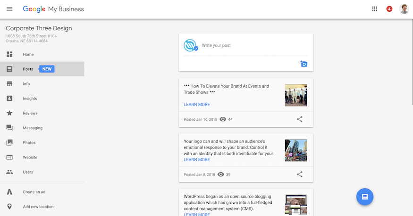Click the Google My Business logo
Screen dimensions: 413x216
tap(53, 9)
